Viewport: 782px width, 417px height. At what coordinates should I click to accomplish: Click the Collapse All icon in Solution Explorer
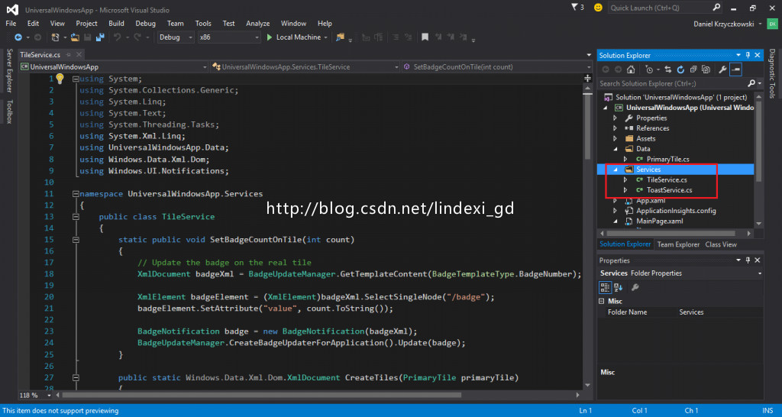[x=693, y=69]
